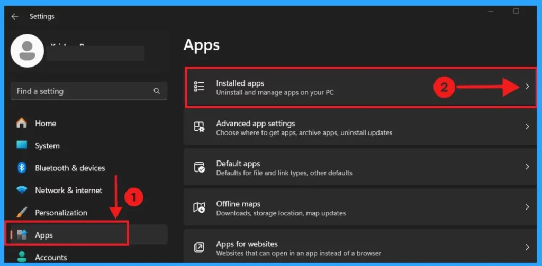Image resolution: width=542 pixels, height=266 pixels.
Task: Go to Bluetooth & devices section
Action: point(70,168)
